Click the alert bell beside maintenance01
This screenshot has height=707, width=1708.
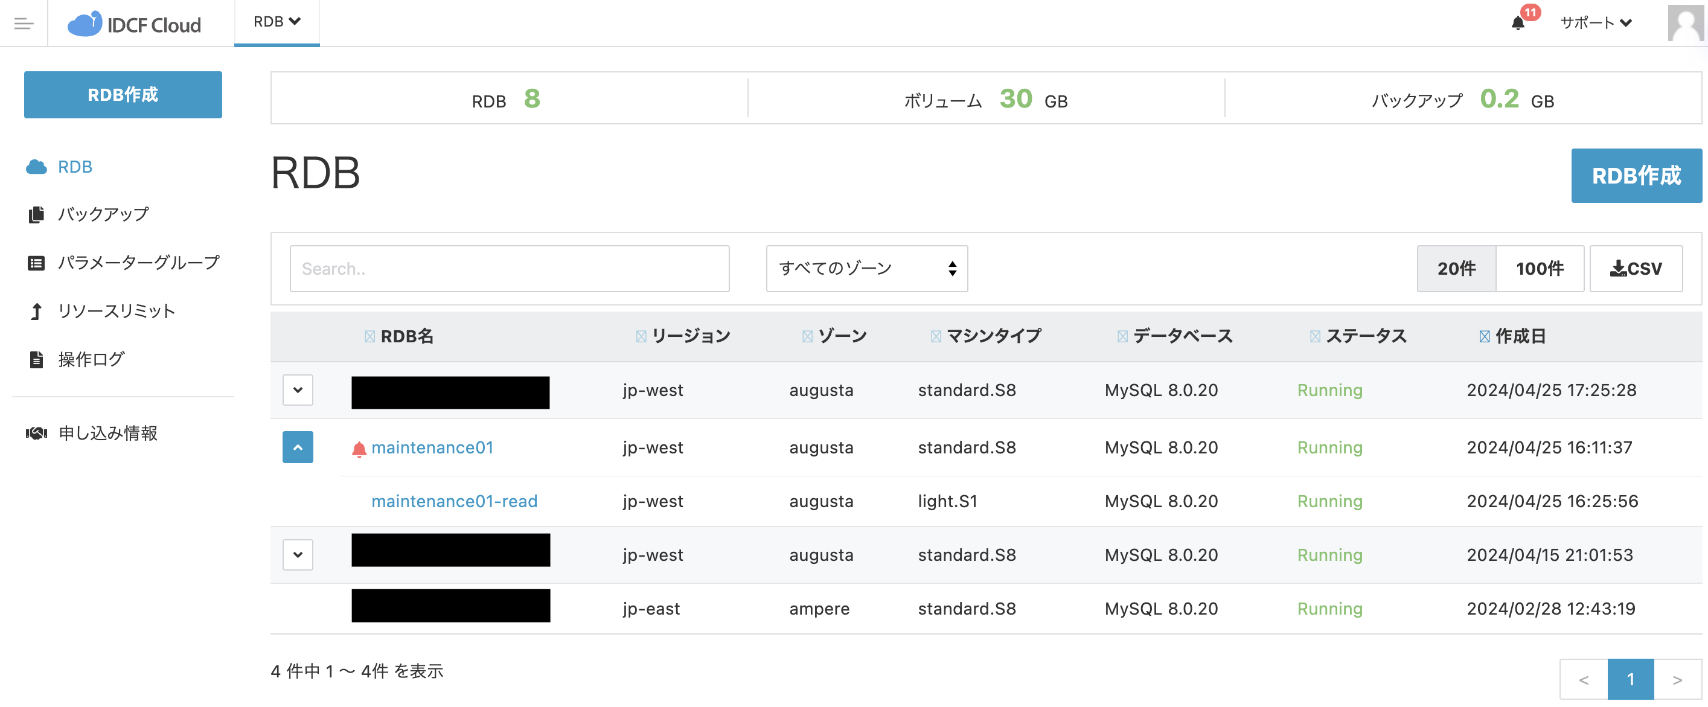tap(359, 449)
